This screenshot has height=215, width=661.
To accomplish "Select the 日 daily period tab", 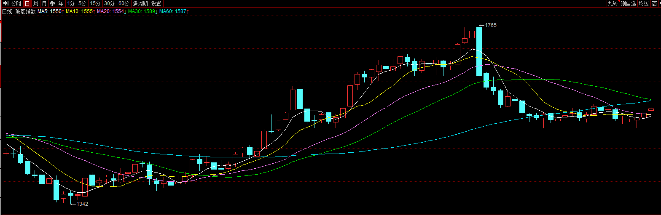I will pyautogui.click(x=27, y=3).
